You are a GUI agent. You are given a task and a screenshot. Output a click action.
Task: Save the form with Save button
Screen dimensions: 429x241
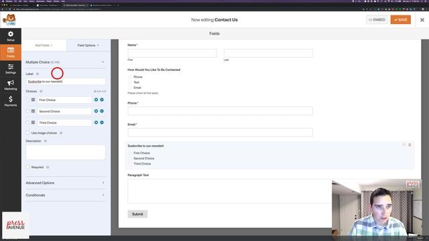click(401, 19)
